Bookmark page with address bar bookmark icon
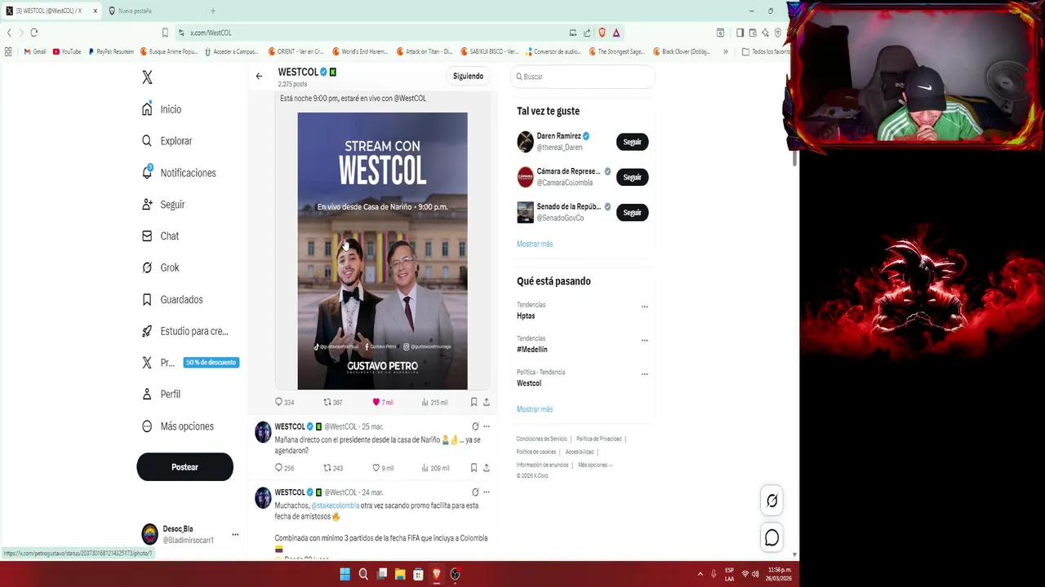Image resolution: width=1045 pixels, height=587 pixels. tap(165, 33)
